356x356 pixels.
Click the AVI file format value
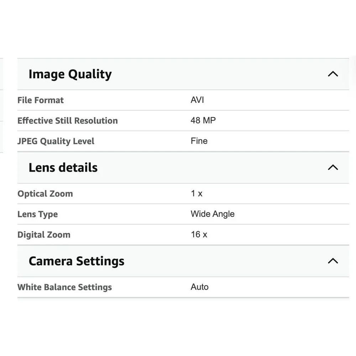197,100
